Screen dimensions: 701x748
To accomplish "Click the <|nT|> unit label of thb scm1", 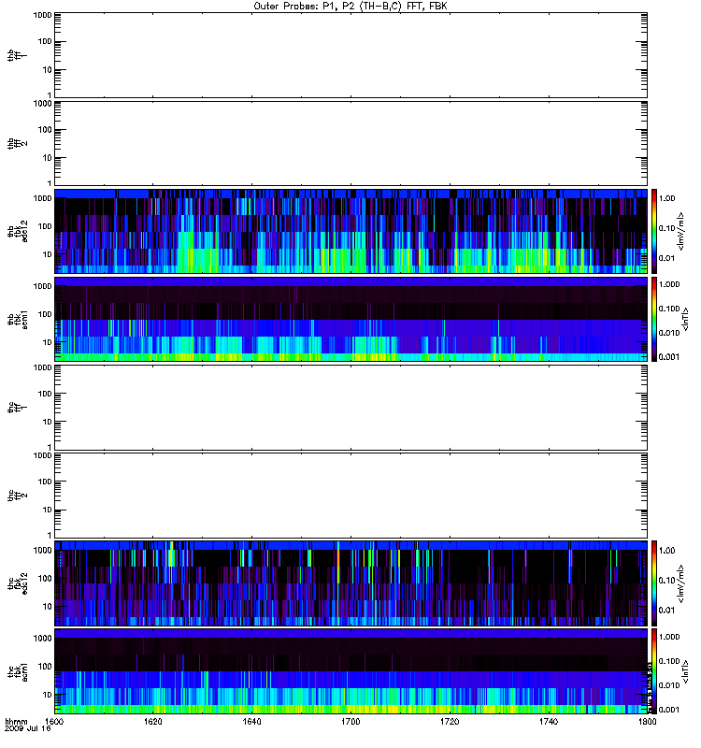I will (x=685, y=319).
